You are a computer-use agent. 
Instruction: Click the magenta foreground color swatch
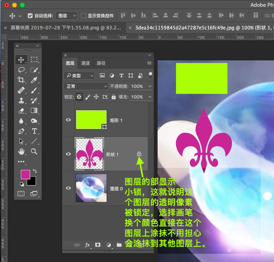25,174
